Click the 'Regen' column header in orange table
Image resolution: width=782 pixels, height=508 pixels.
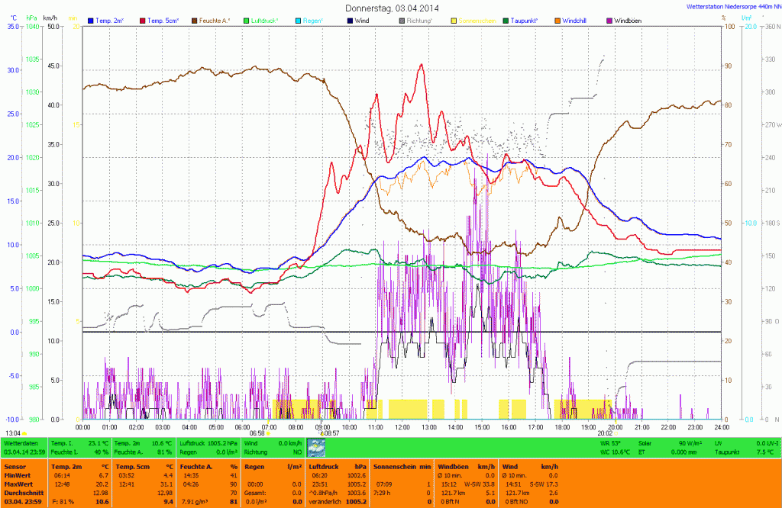254,467
